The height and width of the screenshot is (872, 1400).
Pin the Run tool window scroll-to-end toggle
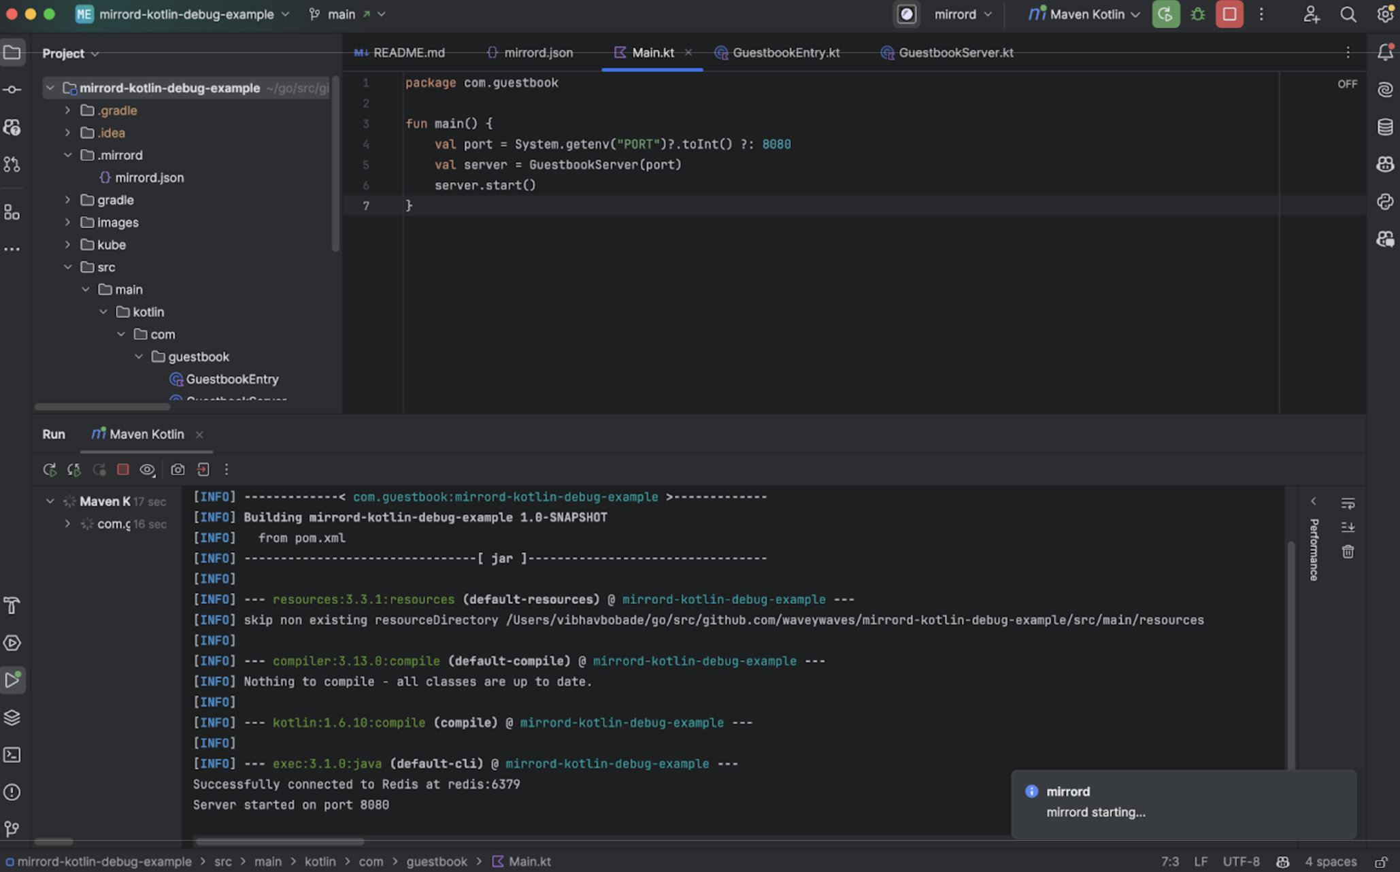pos(1348,526)
